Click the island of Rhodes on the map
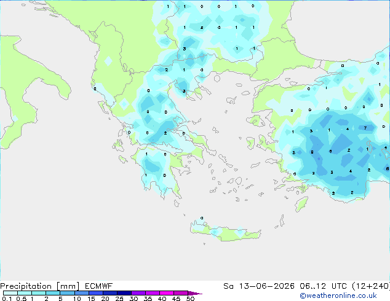Viewport: 390px width, 301px height. tap(301, 204)
